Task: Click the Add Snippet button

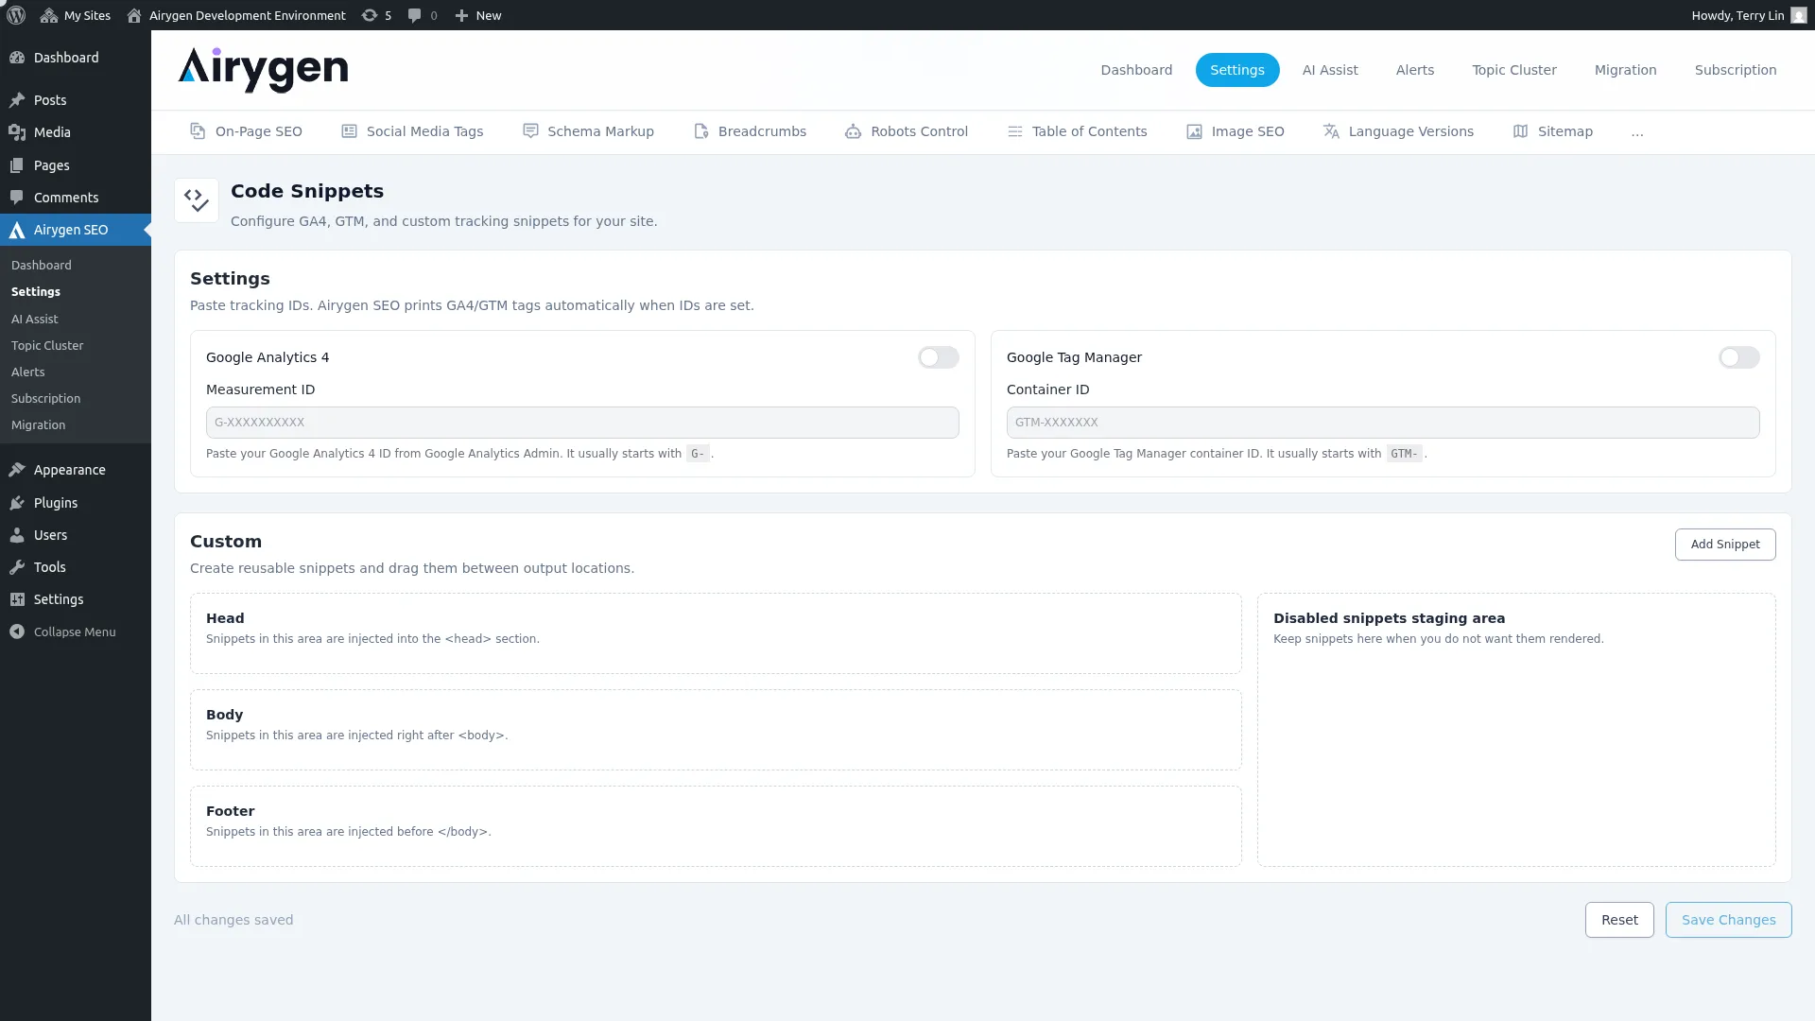Action: pos(1725,545)
